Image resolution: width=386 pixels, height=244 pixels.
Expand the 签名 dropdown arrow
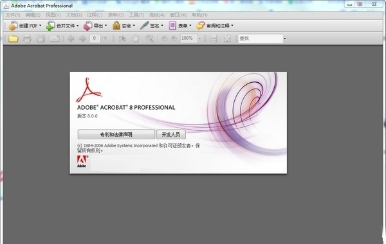point(162,25)
